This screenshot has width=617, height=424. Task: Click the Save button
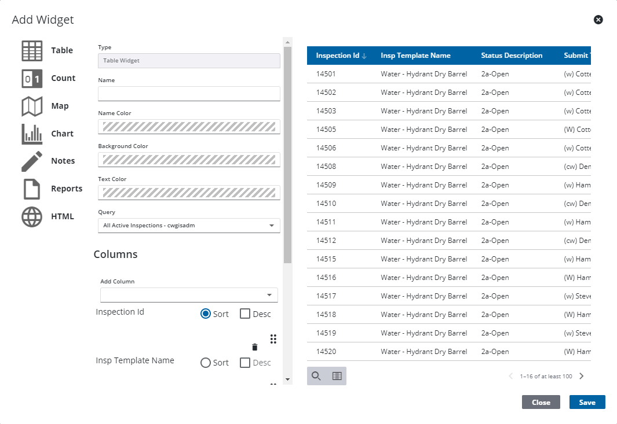[587, 403]
